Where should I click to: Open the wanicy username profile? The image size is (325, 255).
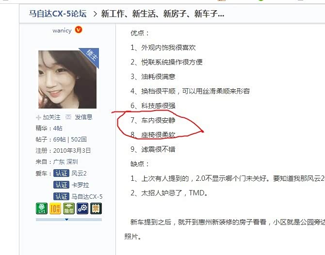62,31
